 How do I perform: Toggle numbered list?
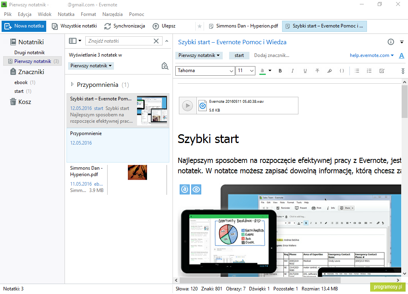369,71
